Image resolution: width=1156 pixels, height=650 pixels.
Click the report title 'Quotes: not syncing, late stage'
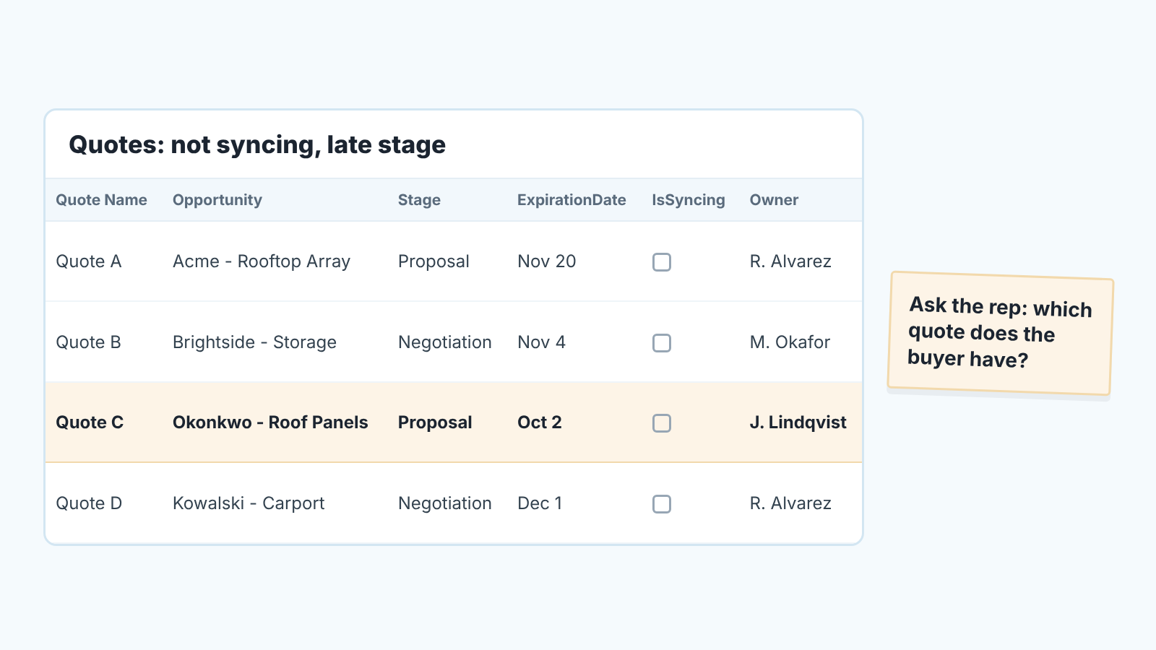point(257,145)
